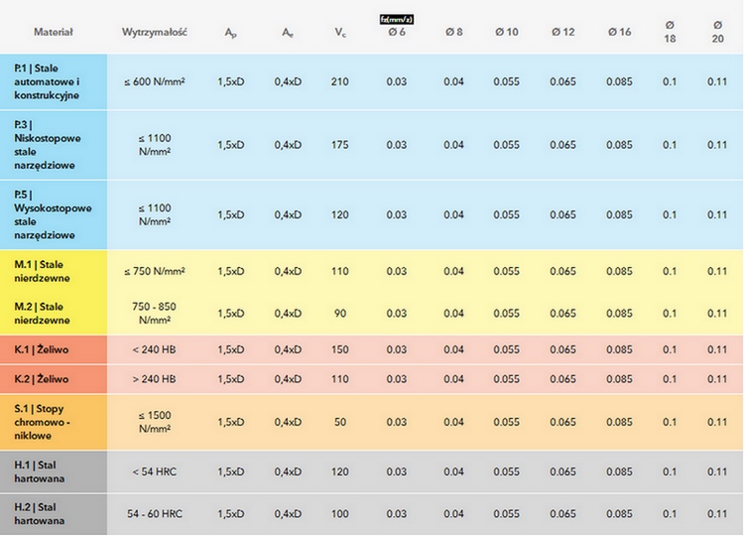Select P.3 Niskostopowe stale narzędziowe cell

[x=54, y=145]
